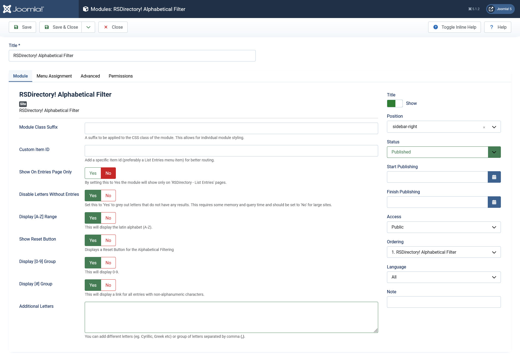Toggle the Title Show switch
Viewport: 520px width, 355px height.
coord(395,103)
